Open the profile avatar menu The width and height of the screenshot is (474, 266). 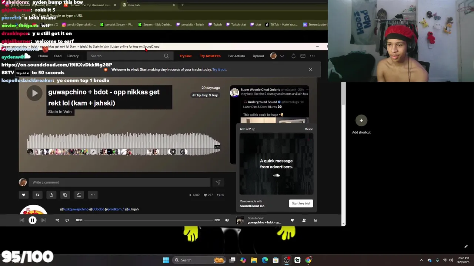(x=273, y=56)
